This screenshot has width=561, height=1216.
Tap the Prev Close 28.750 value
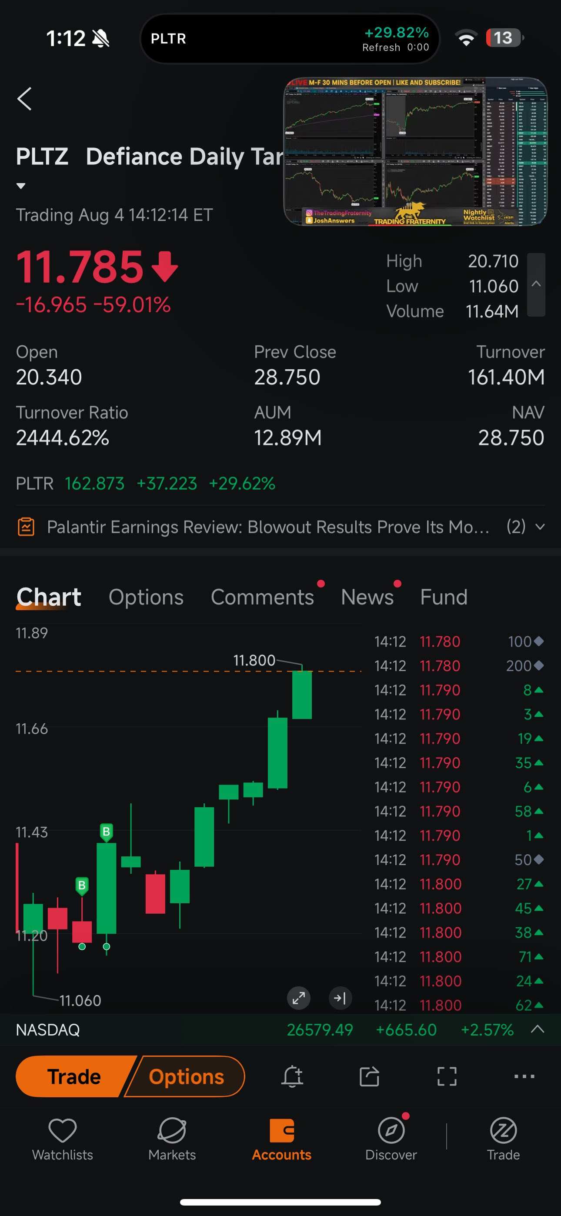287,377
